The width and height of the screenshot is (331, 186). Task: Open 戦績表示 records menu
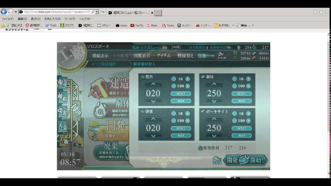point(100,56)
